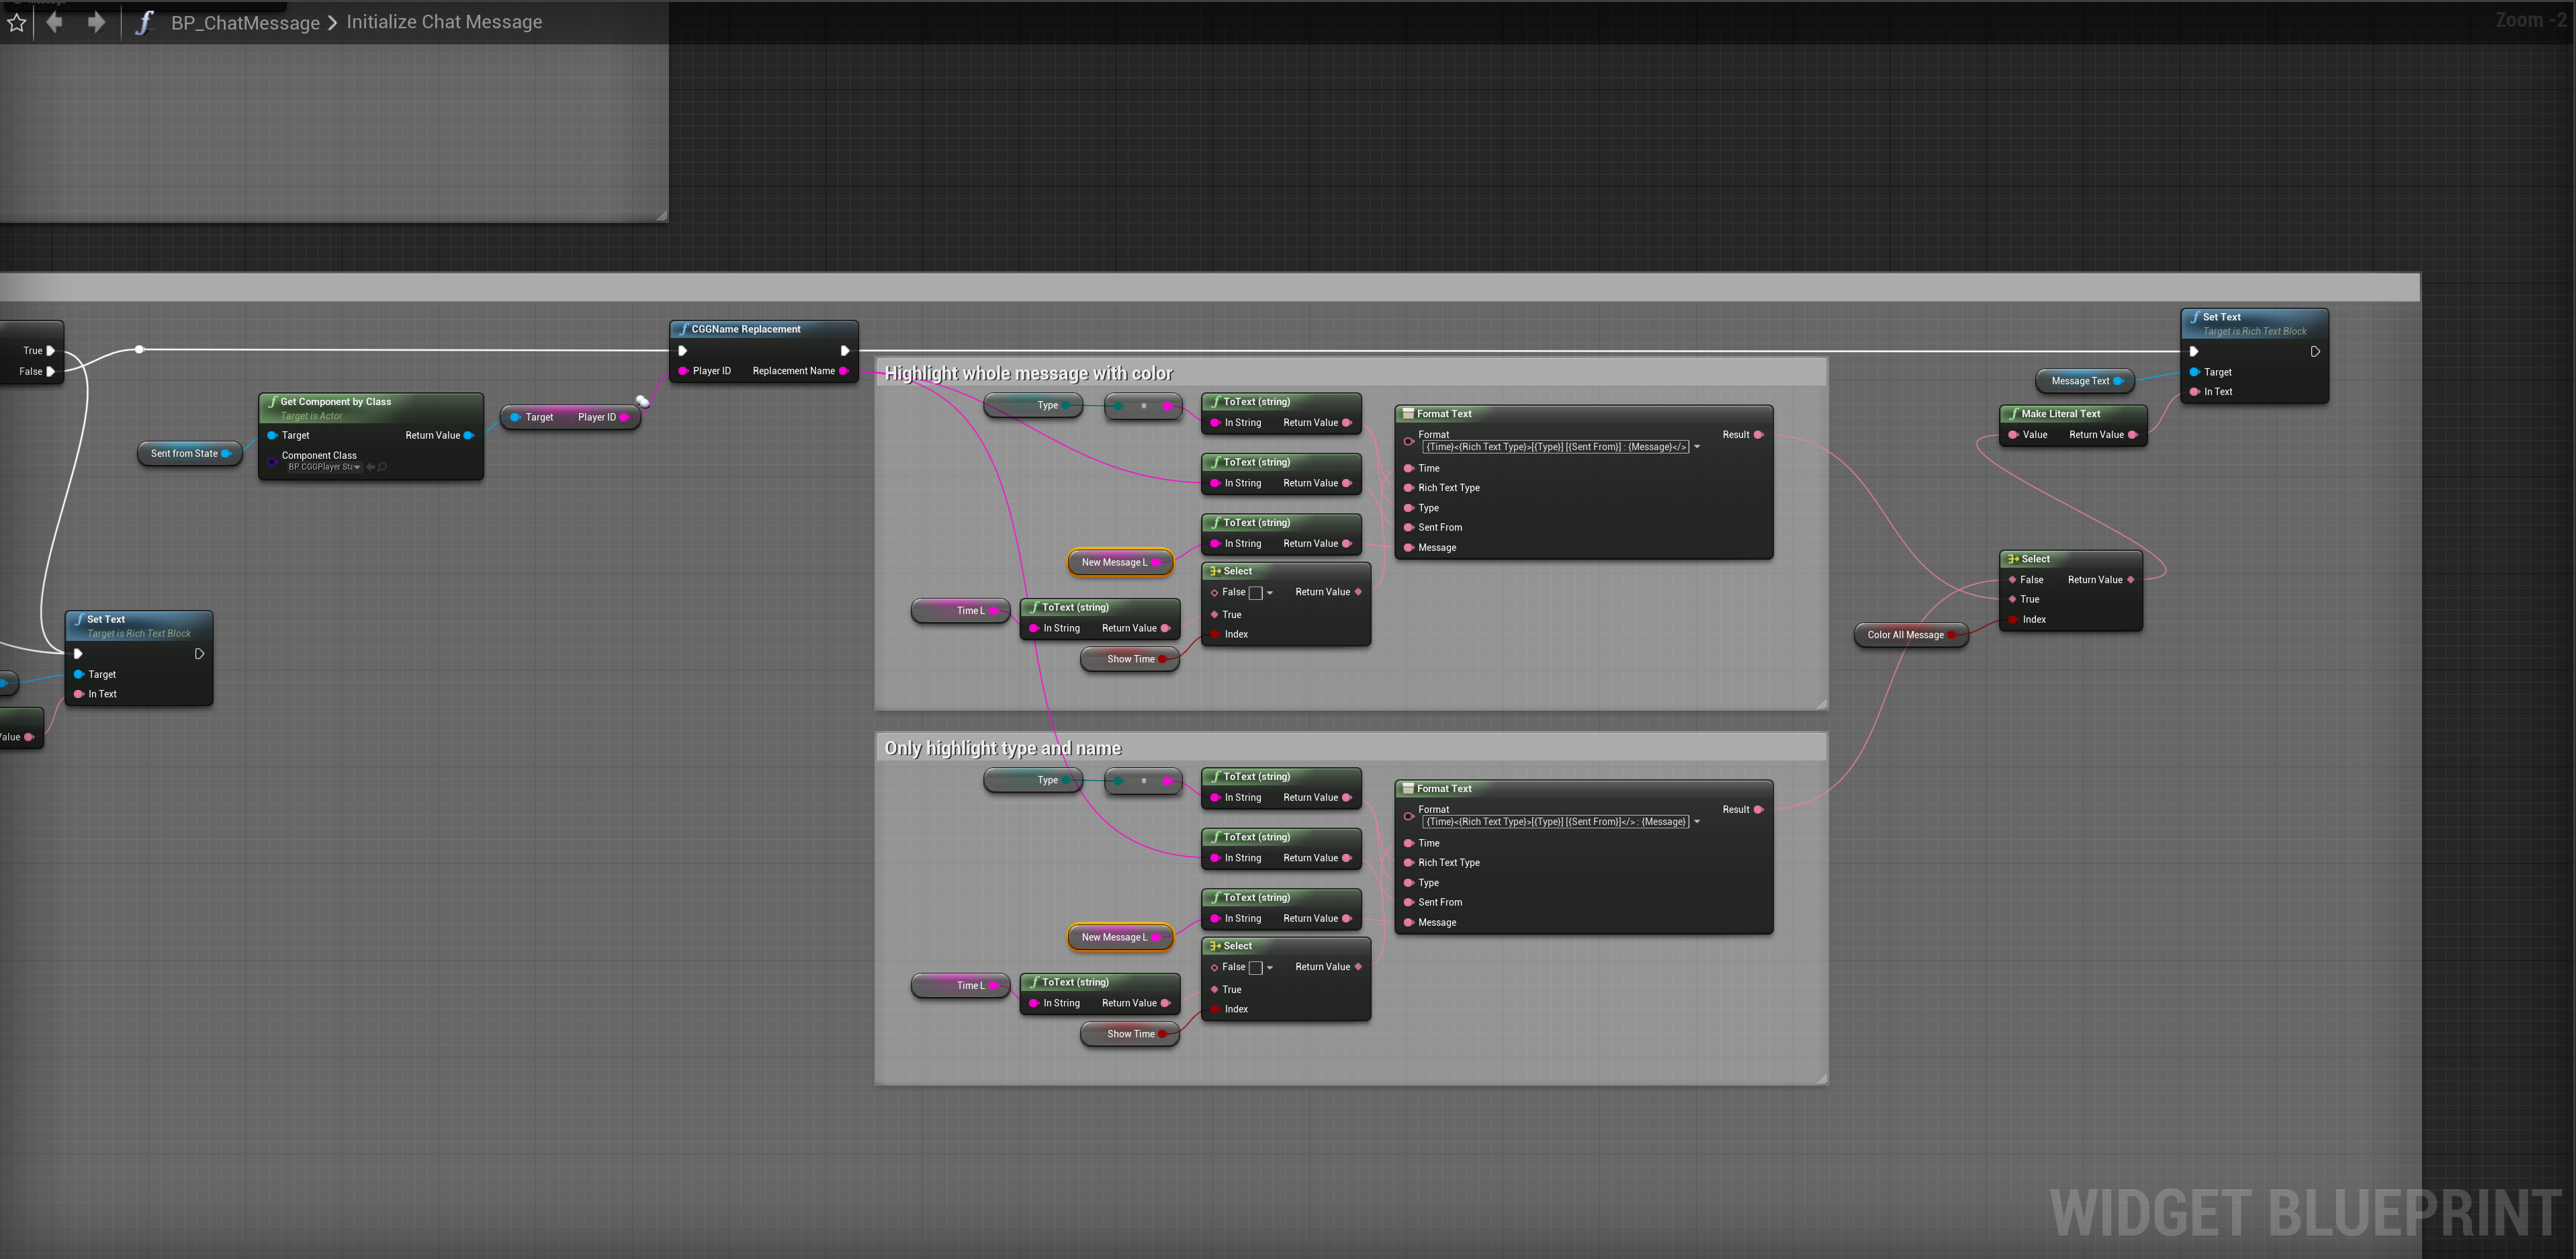
Task: Navigate forward with the right arrow
Action: tap(96, 22)
